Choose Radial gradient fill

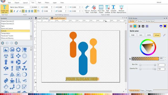pos(143,26)
